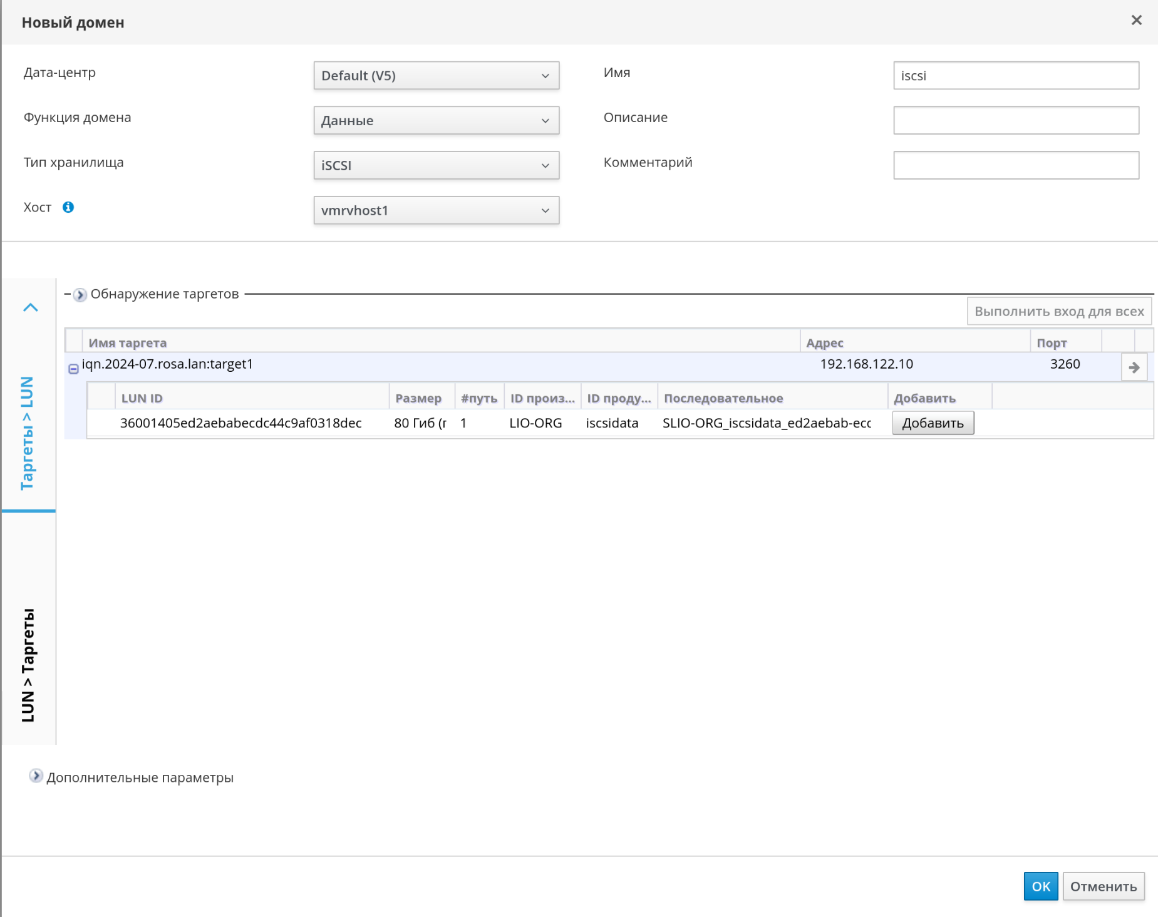
Task: Open the Дата-центр dropdown
Action: tap(436, 76)
